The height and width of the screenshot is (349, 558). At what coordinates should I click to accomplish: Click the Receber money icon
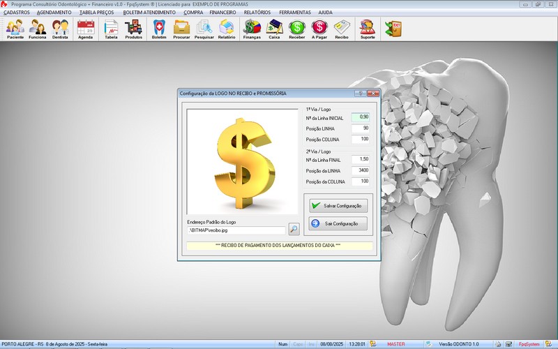297,29
